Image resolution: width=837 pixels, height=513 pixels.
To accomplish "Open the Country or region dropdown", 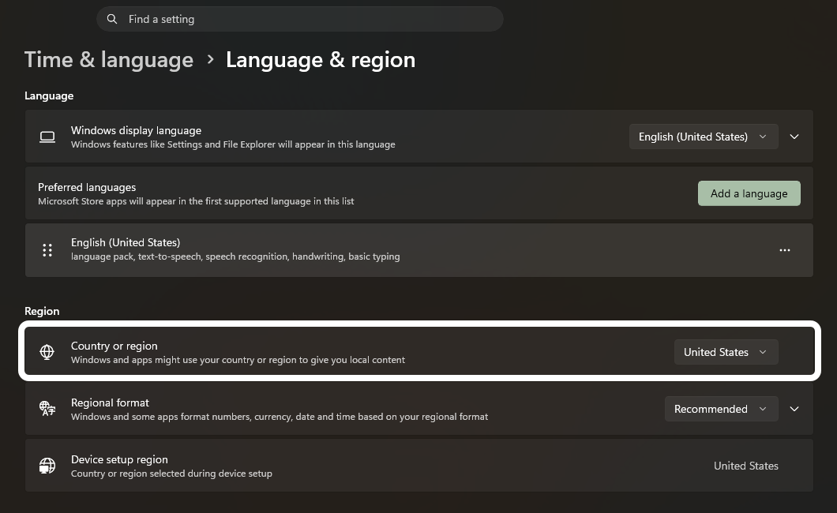I will [x=726, y=352].
